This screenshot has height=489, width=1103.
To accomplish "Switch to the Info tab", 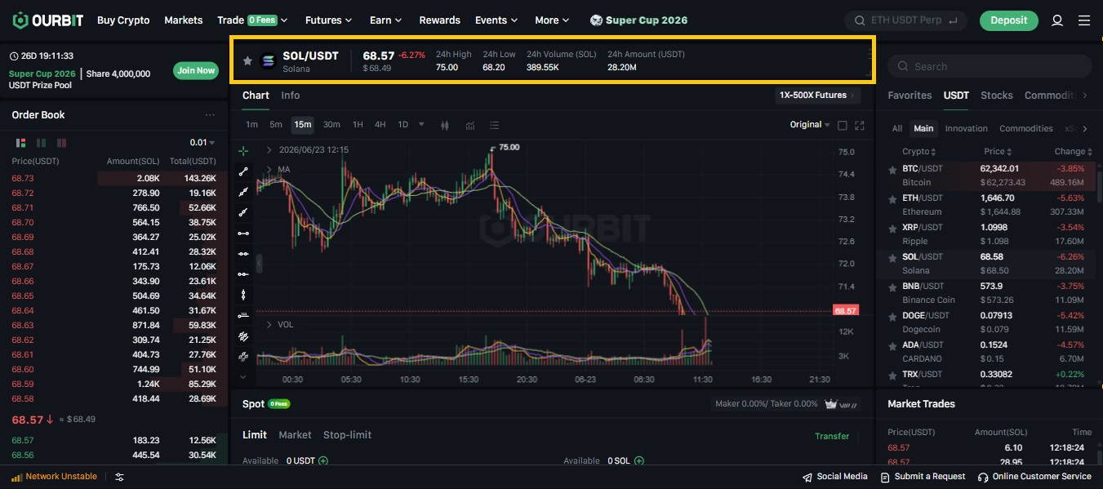I will pos(290,96).
